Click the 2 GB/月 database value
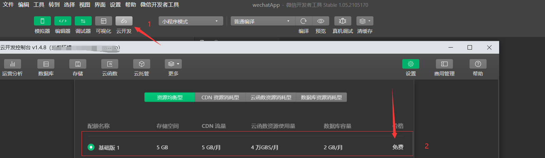The image size is (545, 158). click(333, 147)
